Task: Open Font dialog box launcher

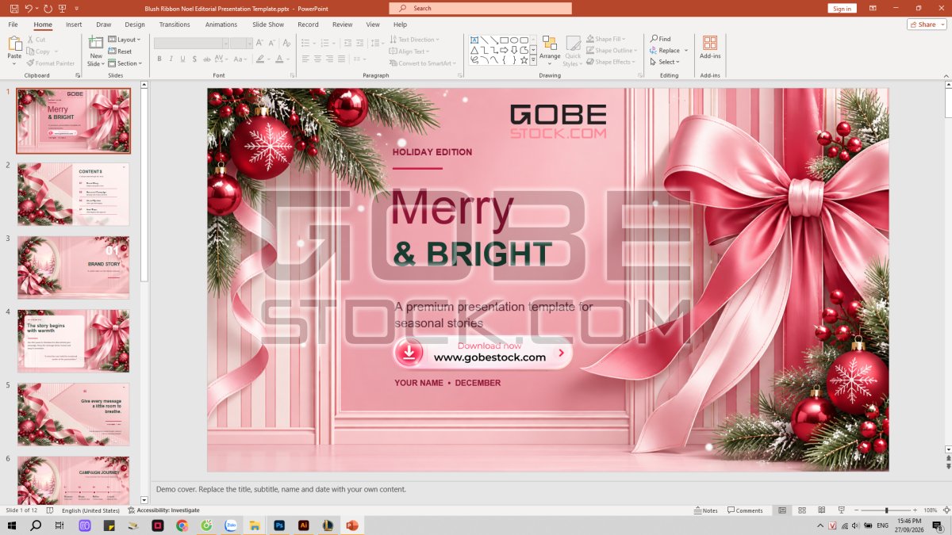Action: [x=293, y=75]
